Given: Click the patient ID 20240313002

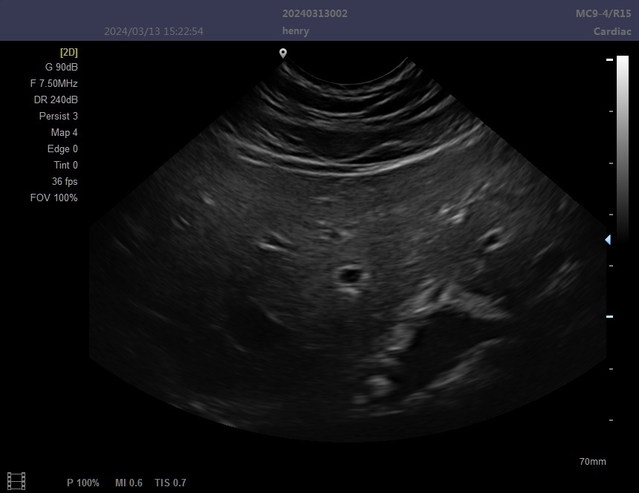Looking at the screenshot, I should [x=314, y=14].
